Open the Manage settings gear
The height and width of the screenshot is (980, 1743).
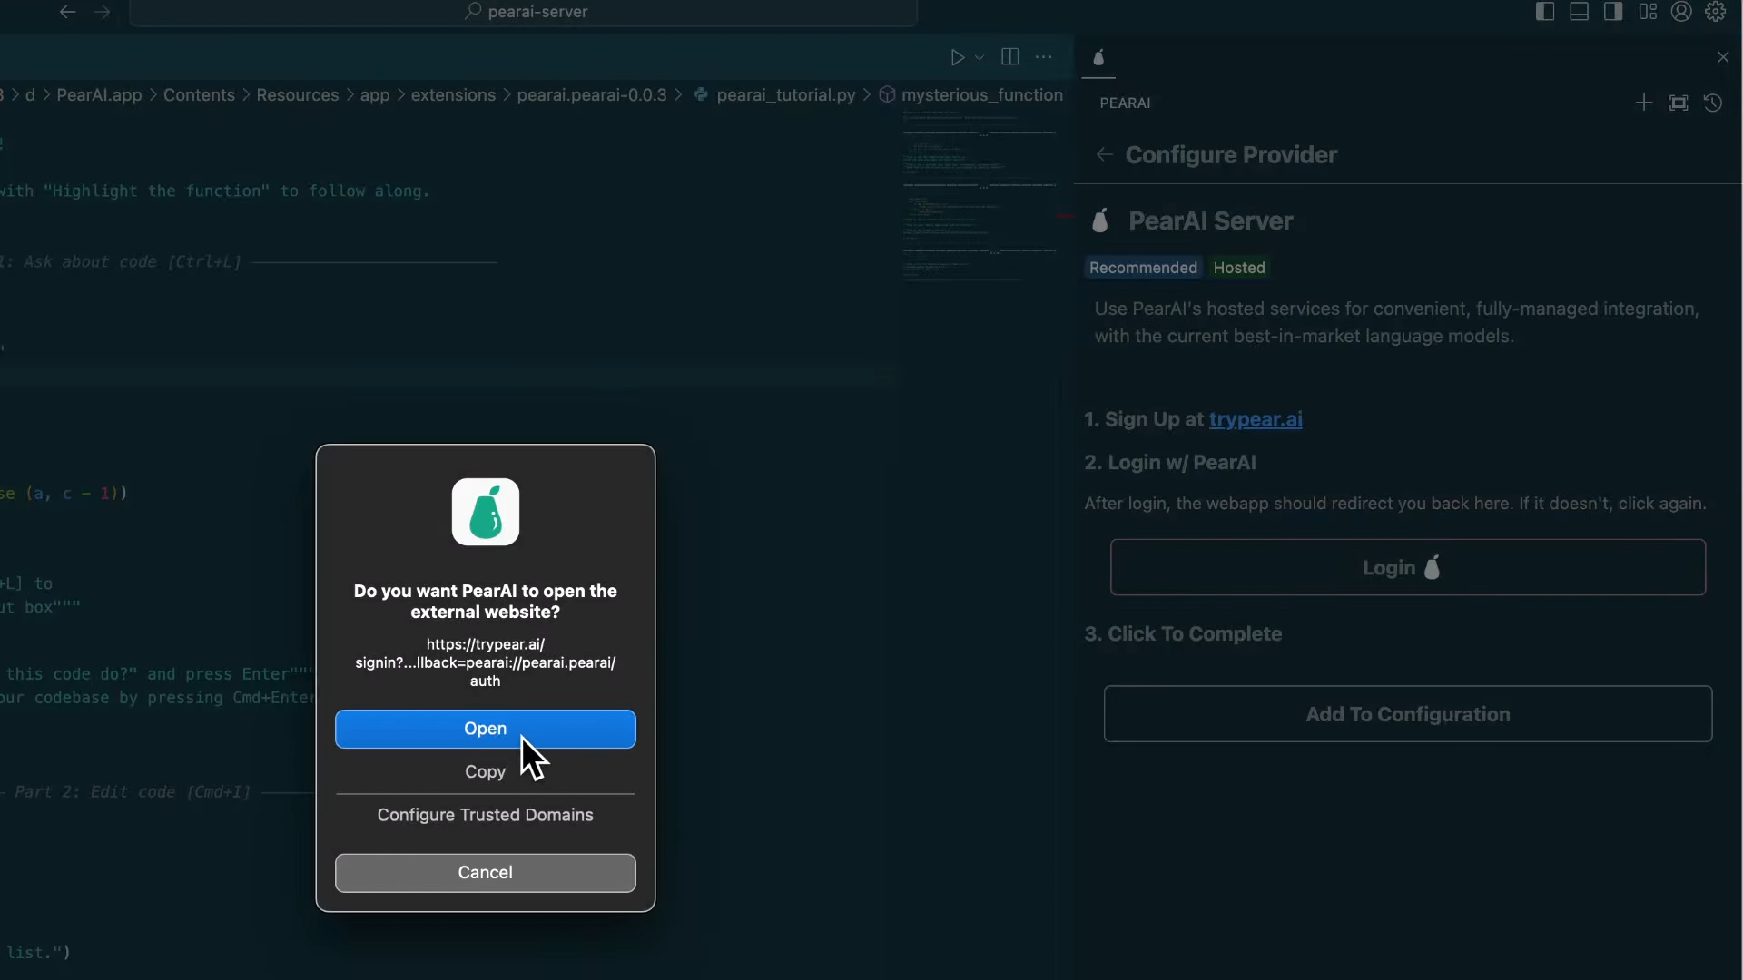pos(1715,12)
